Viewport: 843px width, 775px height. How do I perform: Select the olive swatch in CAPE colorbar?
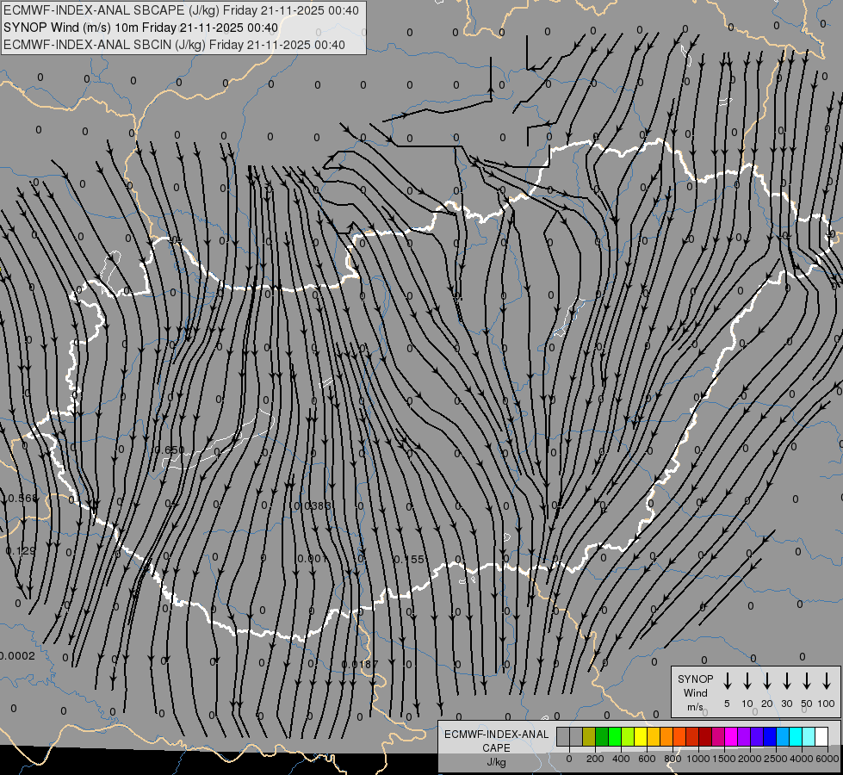tap(589, 736)
